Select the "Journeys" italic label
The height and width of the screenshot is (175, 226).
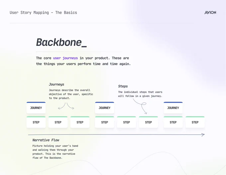coord(56,84)
